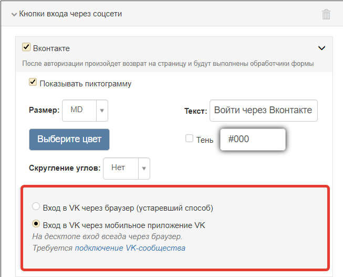This screenshot has width=343, height=277.
Task: Delete the social login buttons block via trash icon
Action: pos(326,14)
